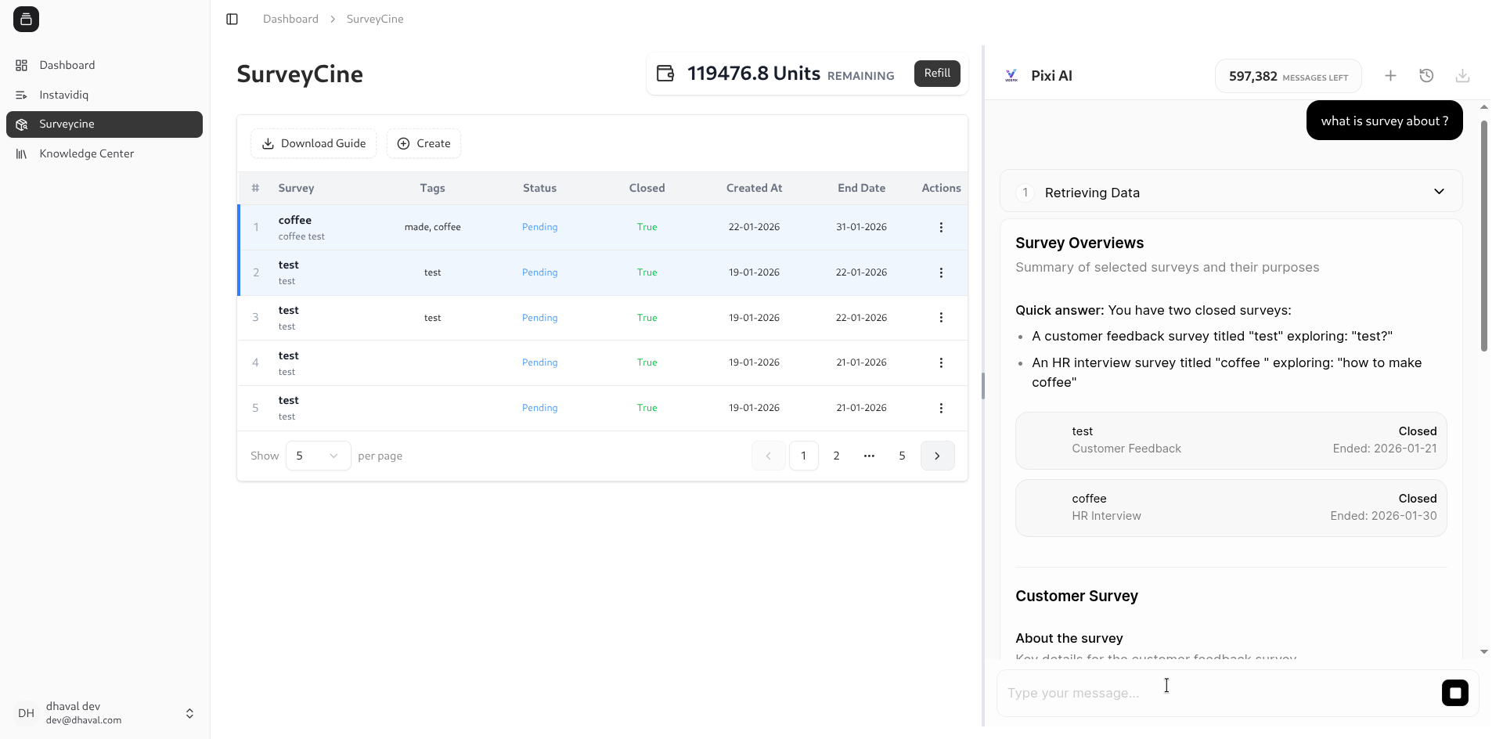Image resolution: width=1503 pixels, height=739 pixels.
Task: Click the Tags column header
Action: (432, 188)
